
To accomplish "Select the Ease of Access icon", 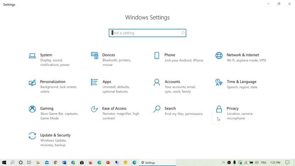I will tap(94, 109).
